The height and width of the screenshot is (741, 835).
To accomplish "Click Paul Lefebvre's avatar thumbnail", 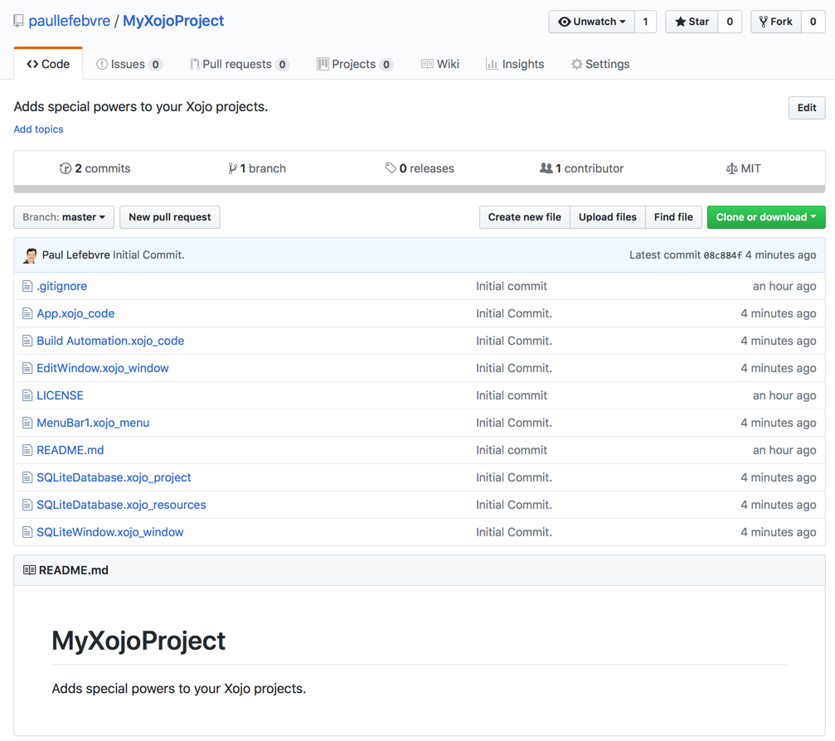I will pos(29,254).
